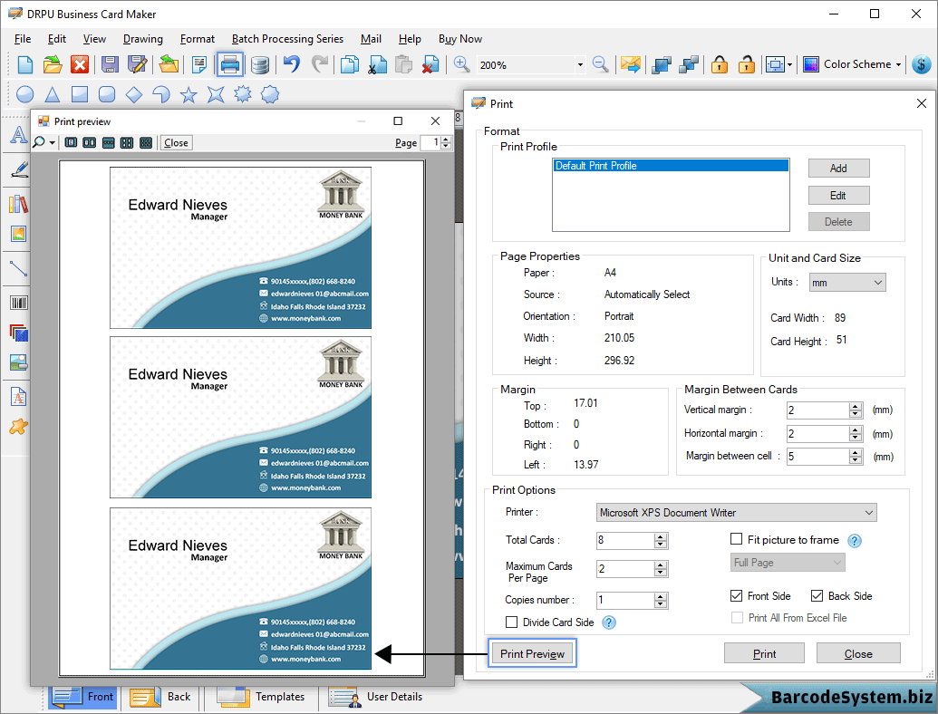
Task: Enable Divide Card Side checkbox
Action: (x=511, y=622)
